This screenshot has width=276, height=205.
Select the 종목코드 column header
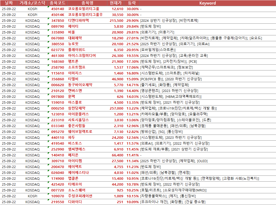58,3
